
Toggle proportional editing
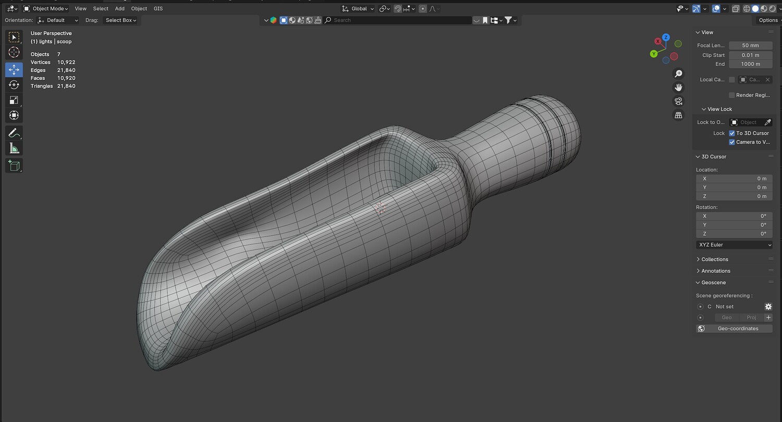(x=422, y=8)
